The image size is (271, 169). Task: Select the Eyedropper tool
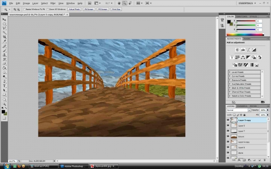click(5, 41)
